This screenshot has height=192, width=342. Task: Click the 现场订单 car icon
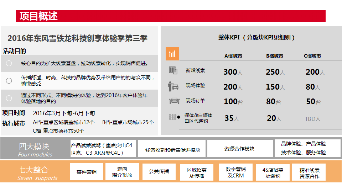(174, 101)
